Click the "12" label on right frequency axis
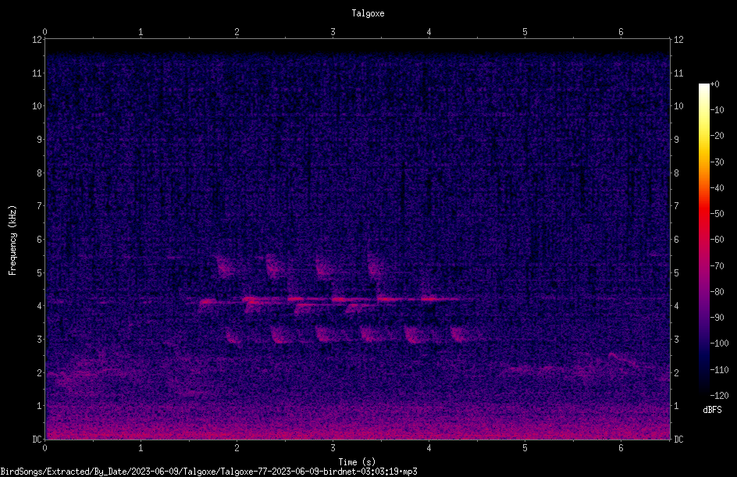Screen dimensions: 737x477 [x=678, y=40]
